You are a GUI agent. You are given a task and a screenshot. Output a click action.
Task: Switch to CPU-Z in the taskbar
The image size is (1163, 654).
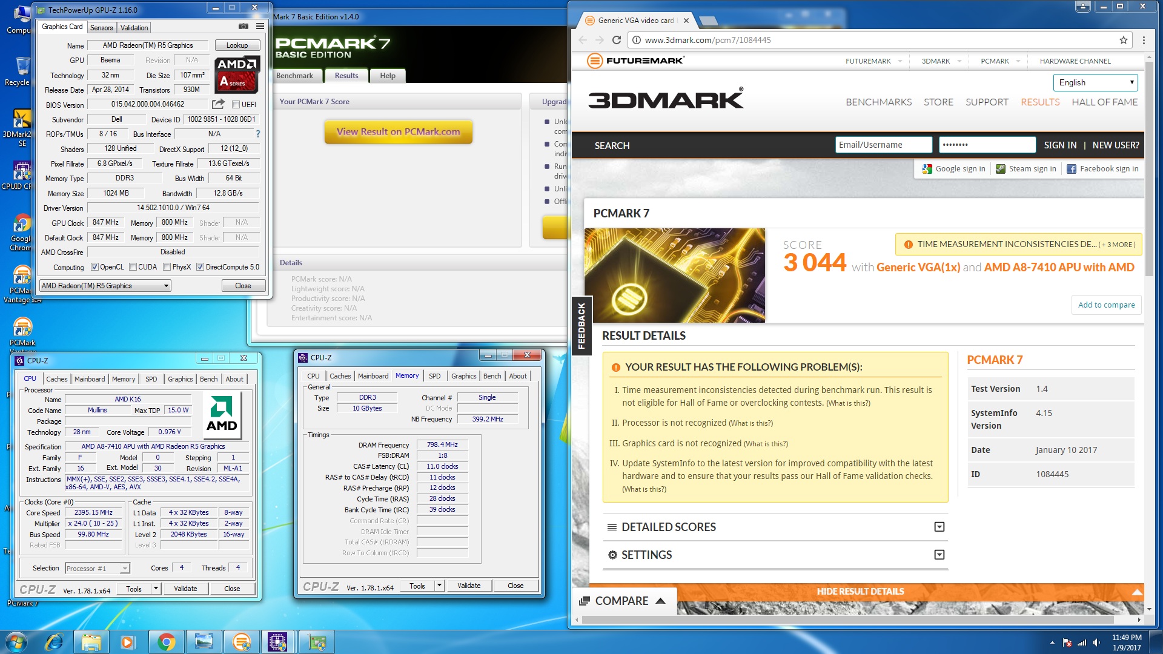coord(277,642)
